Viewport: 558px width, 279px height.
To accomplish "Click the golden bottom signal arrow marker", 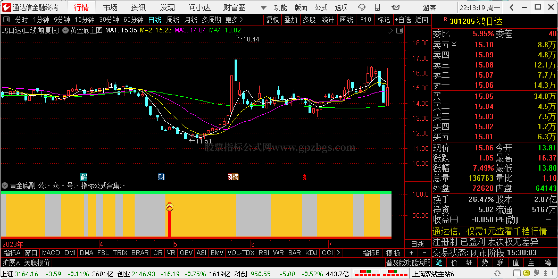I will pos(169,207).
